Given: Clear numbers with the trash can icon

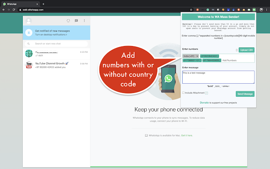Looking at the screenshot, I should pyautogui.click(x=237, y=50).
